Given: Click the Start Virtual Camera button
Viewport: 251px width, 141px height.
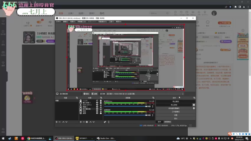Looking at the screenshot, I should point(174,108).
